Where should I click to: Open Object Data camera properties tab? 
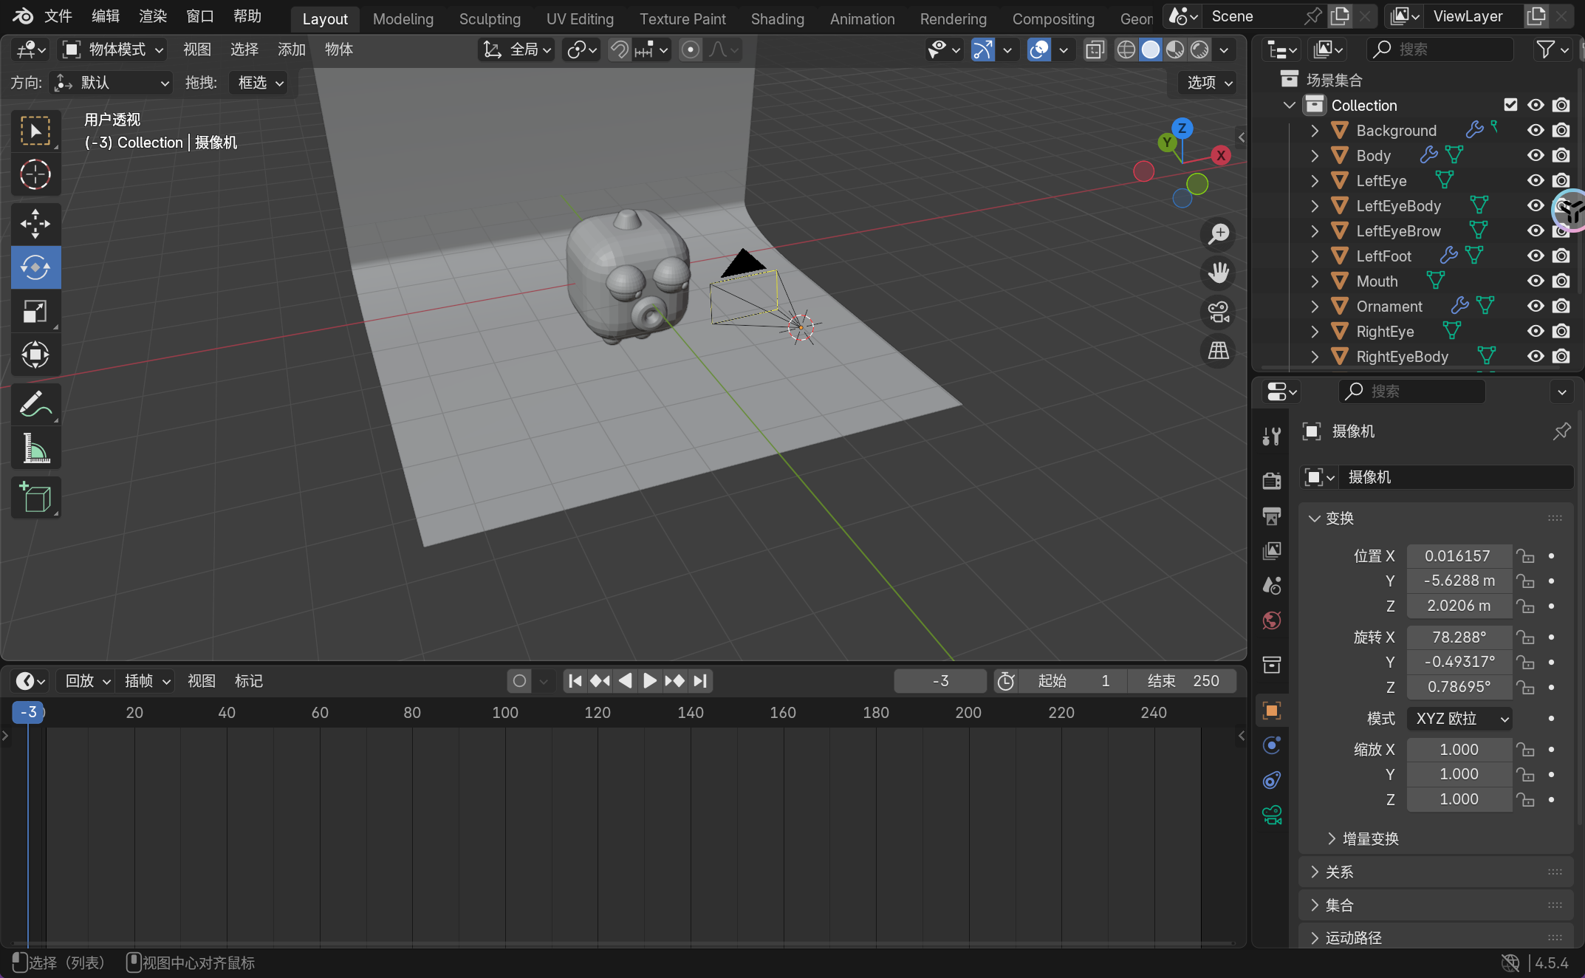pyautogui.click(x=1271, y=815)
